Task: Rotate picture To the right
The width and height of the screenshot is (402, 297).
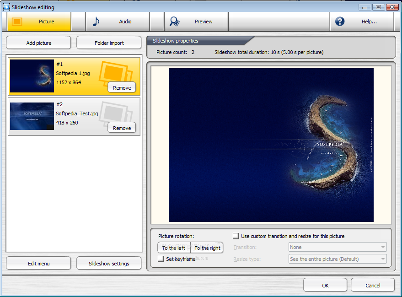Action: (207, 248)
